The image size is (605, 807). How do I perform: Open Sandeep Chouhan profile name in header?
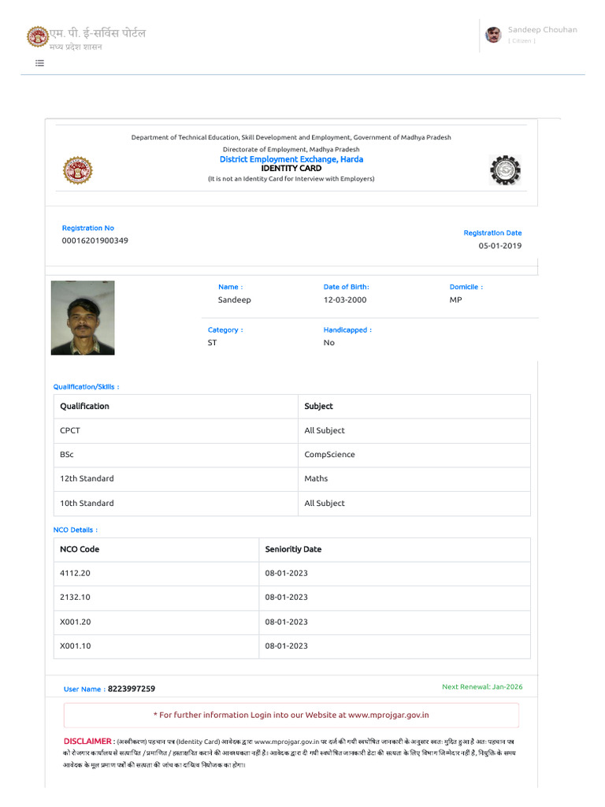(542, 30)
